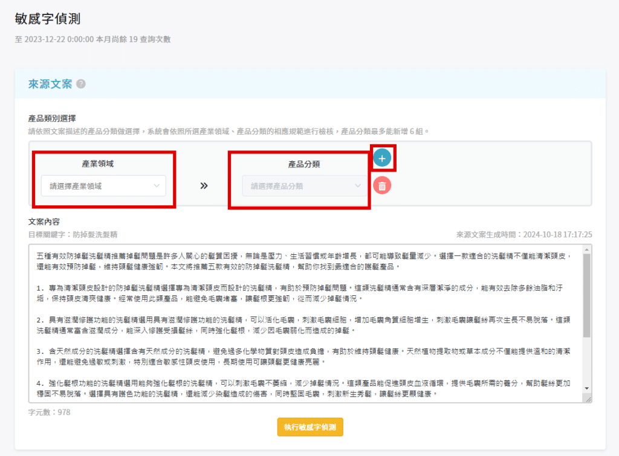
Task: Click the textarea scrollbar up arrow
Action: pos(586,249)
